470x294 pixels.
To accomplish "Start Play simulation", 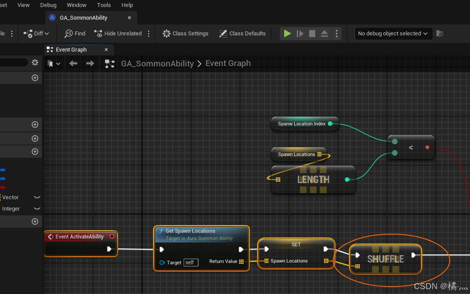I will coord(287,34).
